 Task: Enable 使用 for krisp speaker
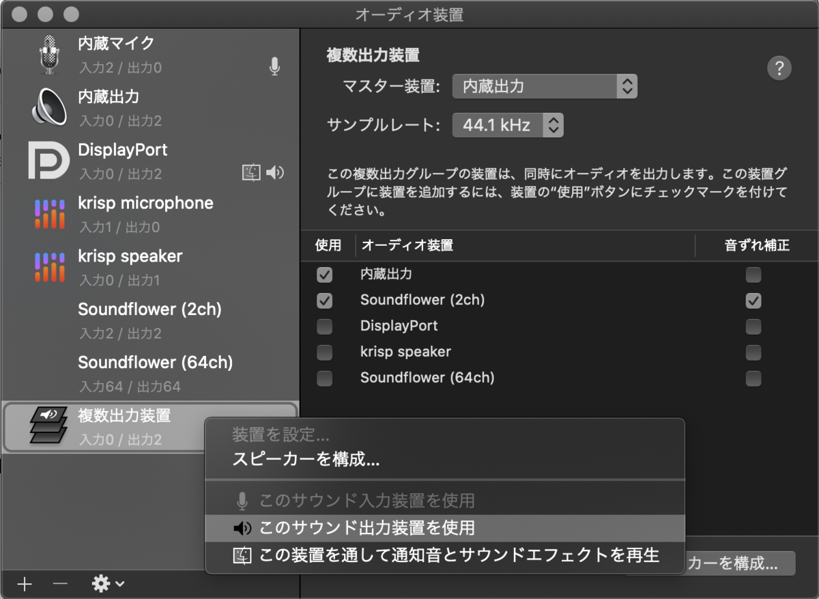click(325, 352)
